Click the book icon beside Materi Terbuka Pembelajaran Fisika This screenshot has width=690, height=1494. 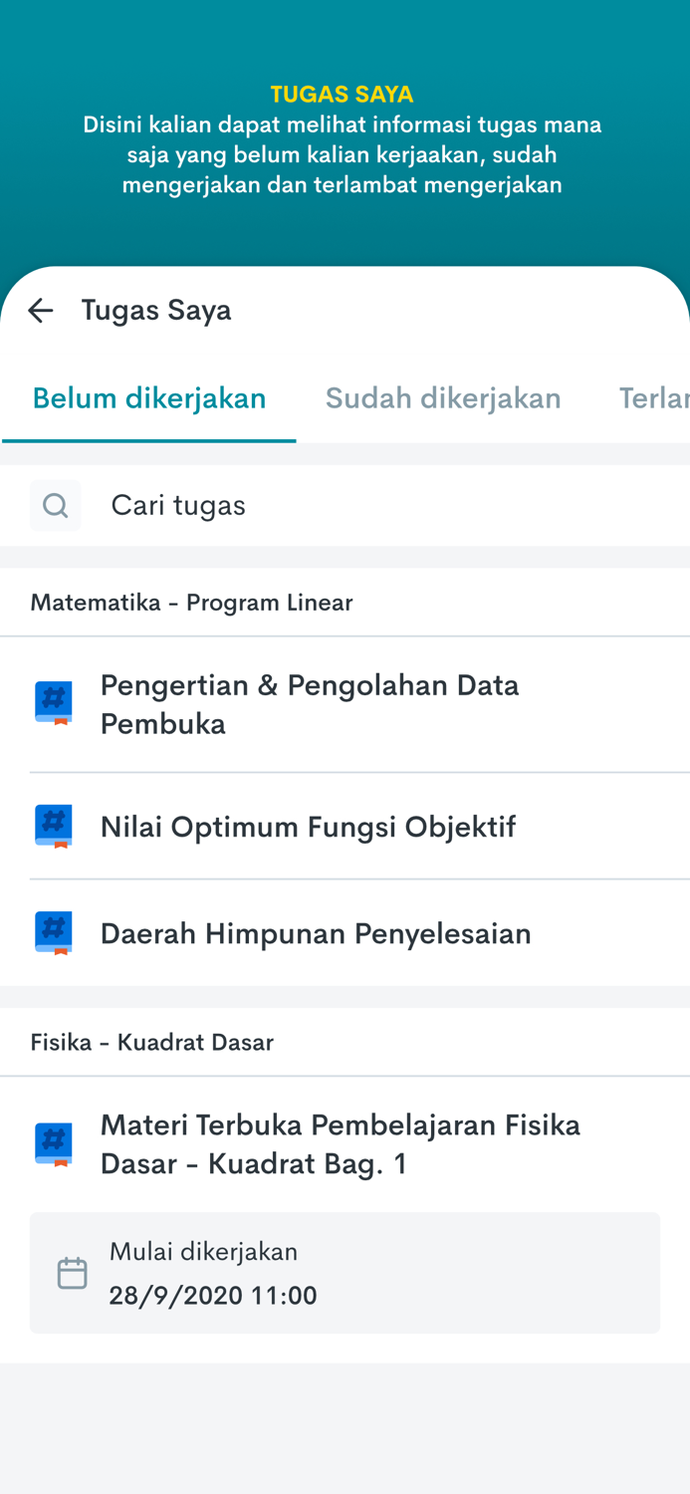[x=55, y=1143]
